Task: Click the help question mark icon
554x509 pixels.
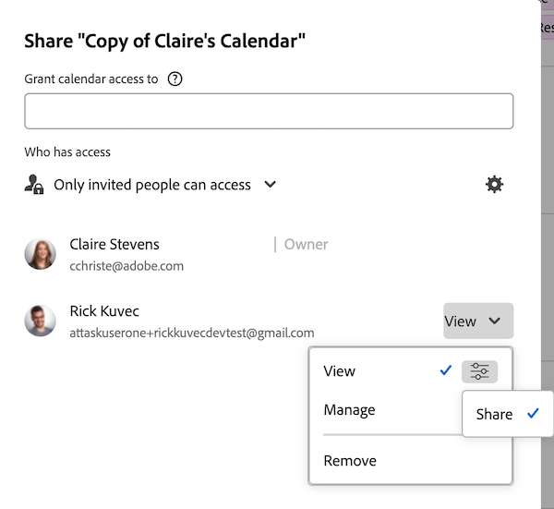Action: tap(175, 79)
